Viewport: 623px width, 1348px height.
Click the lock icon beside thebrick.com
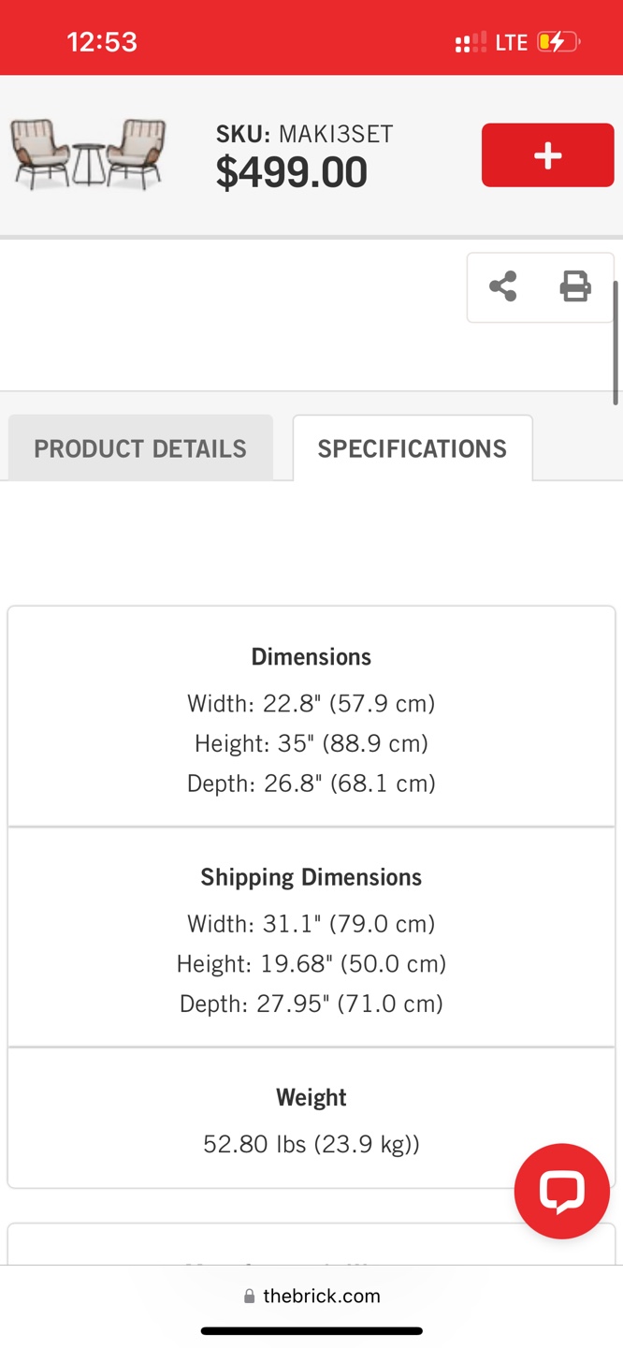click(249, 1297)
